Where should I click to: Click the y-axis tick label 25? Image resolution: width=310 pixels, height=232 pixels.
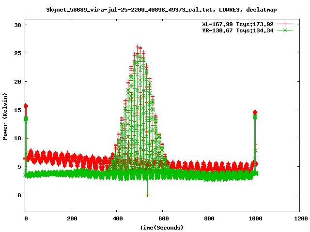(x=17, y=53)
